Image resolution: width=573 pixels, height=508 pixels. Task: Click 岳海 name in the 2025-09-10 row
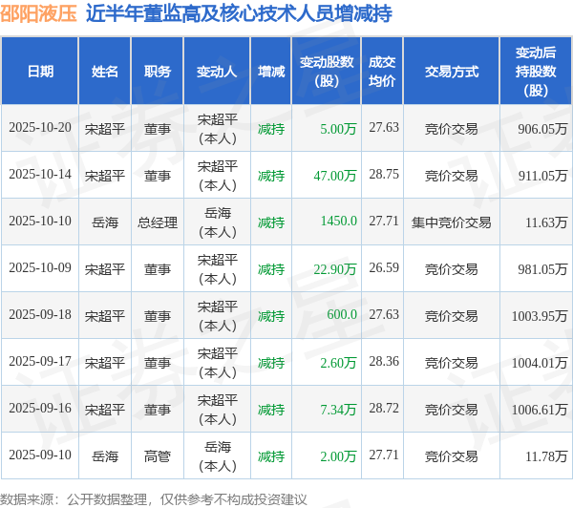pos(105,456)
